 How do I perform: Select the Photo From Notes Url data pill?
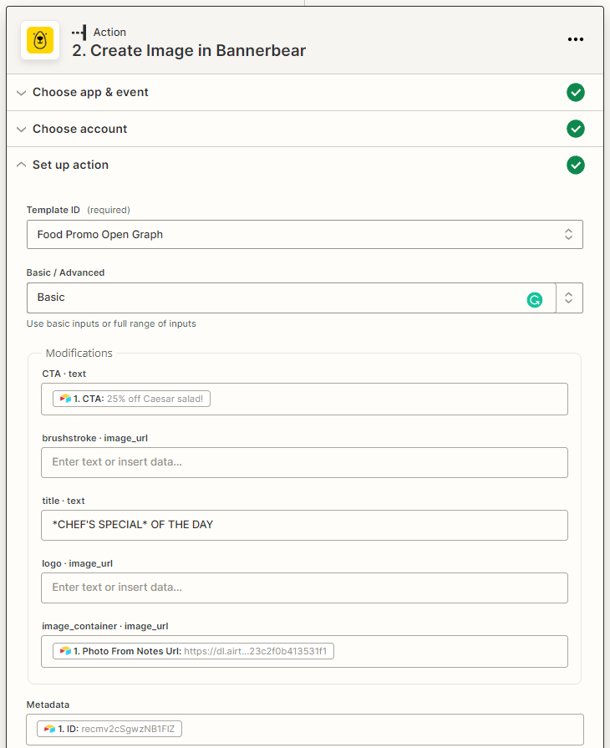click(x=193, y=650)
